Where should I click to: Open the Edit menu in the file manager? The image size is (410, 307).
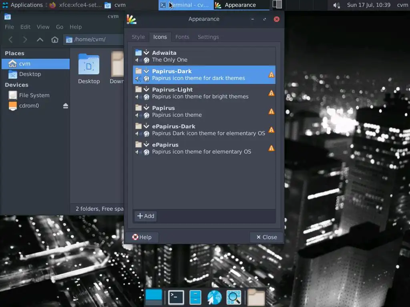(25, 27)
